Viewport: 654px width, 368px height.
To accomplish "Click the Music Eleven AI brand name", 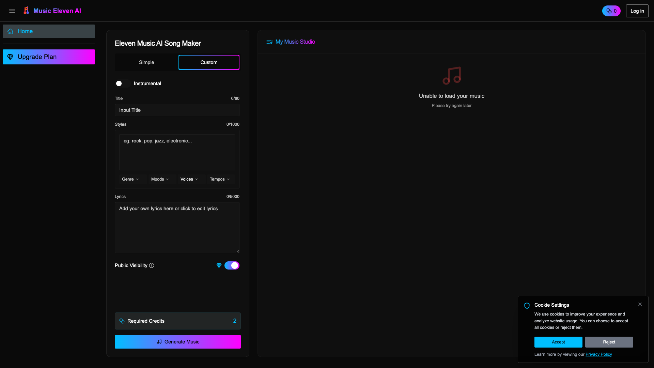I will [57, 11].
